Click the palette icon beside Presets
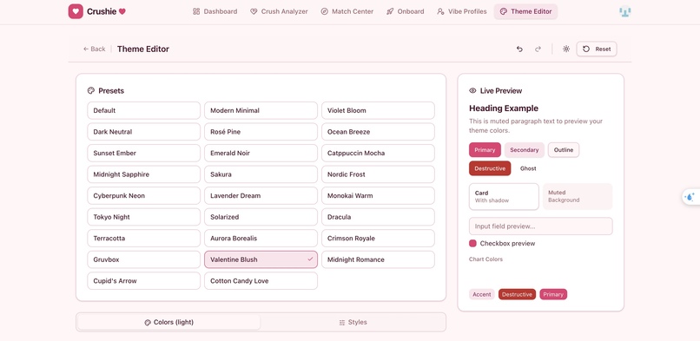 91,91
